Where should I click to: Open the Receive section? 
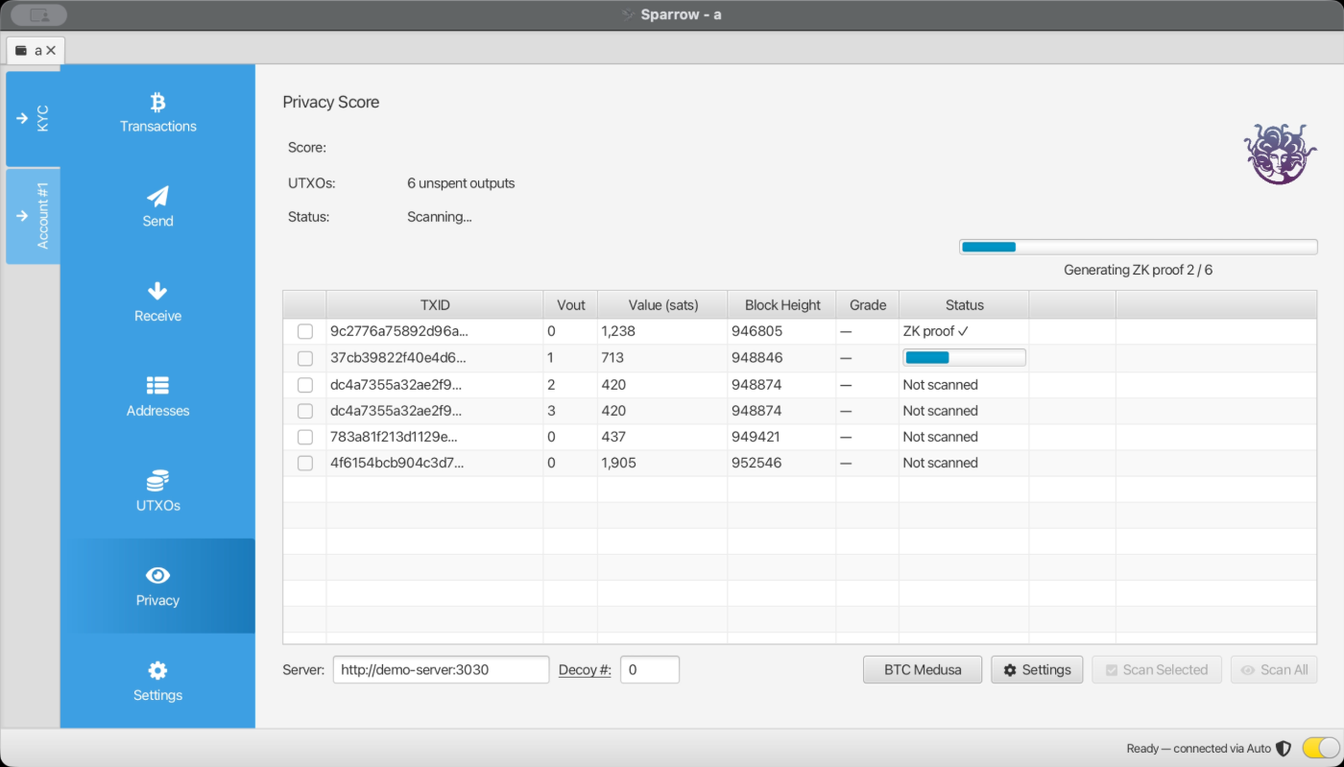(x=157, y=302)
